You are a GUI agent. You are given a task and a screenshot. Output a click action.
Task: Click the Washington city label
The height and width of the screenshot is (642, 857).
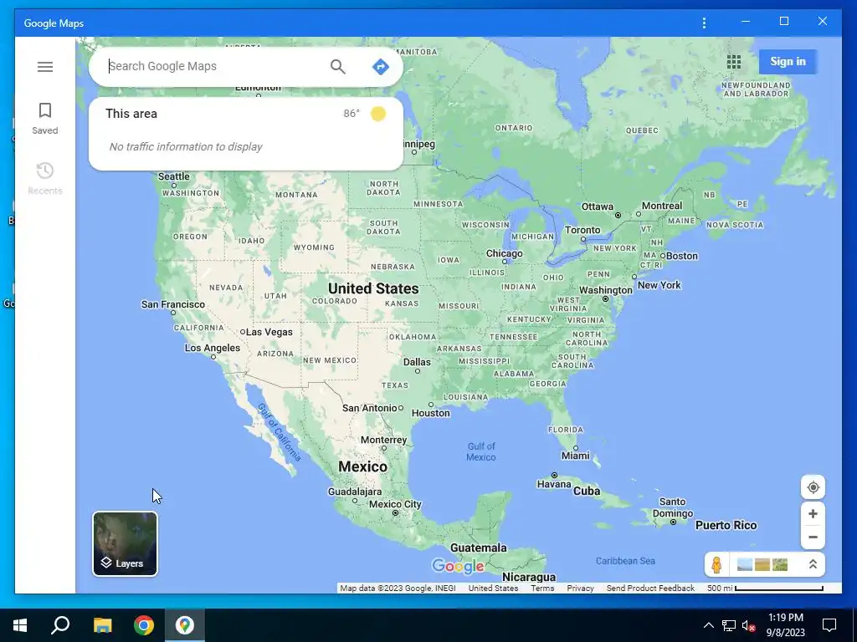coord(606,290)
